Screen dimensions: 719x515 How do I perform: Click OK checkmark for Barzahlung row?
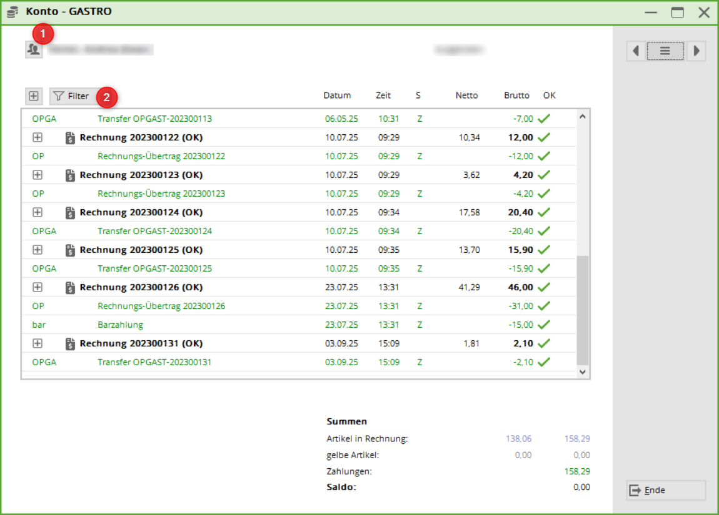[x=544, y=325]
